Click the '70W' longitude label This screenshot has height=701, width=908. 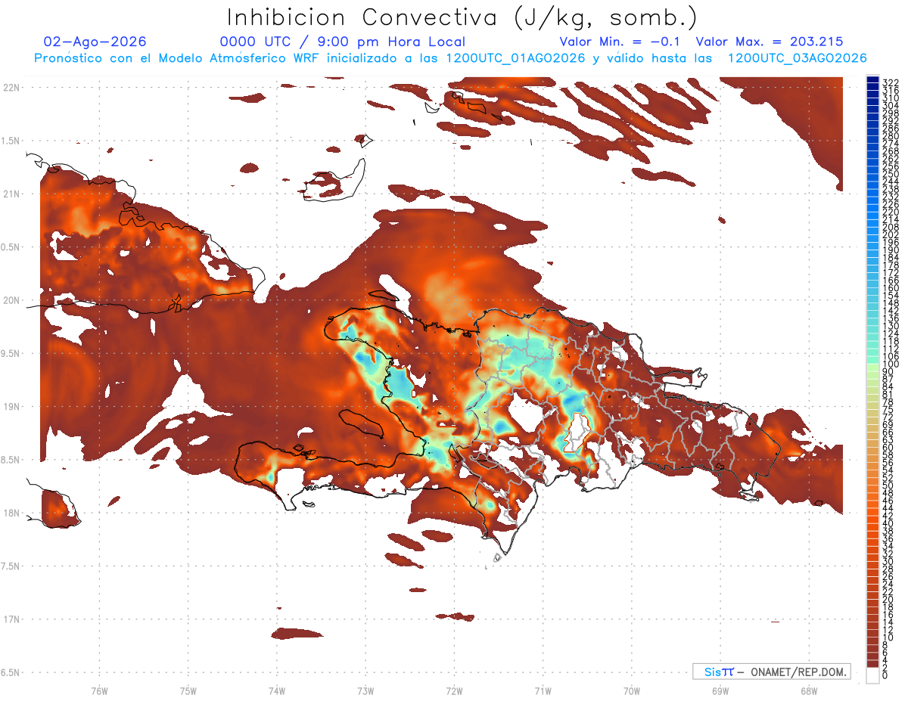(632, 690)
